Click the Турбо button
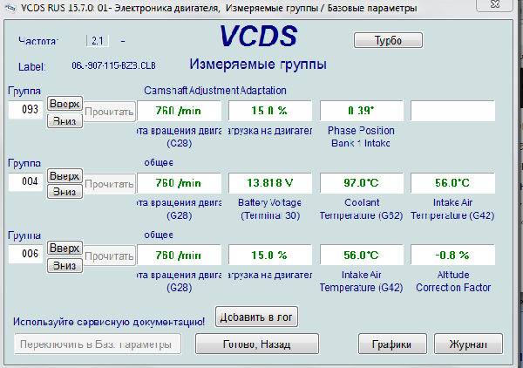This screenshot has width=523, height=368. (388, 40)
